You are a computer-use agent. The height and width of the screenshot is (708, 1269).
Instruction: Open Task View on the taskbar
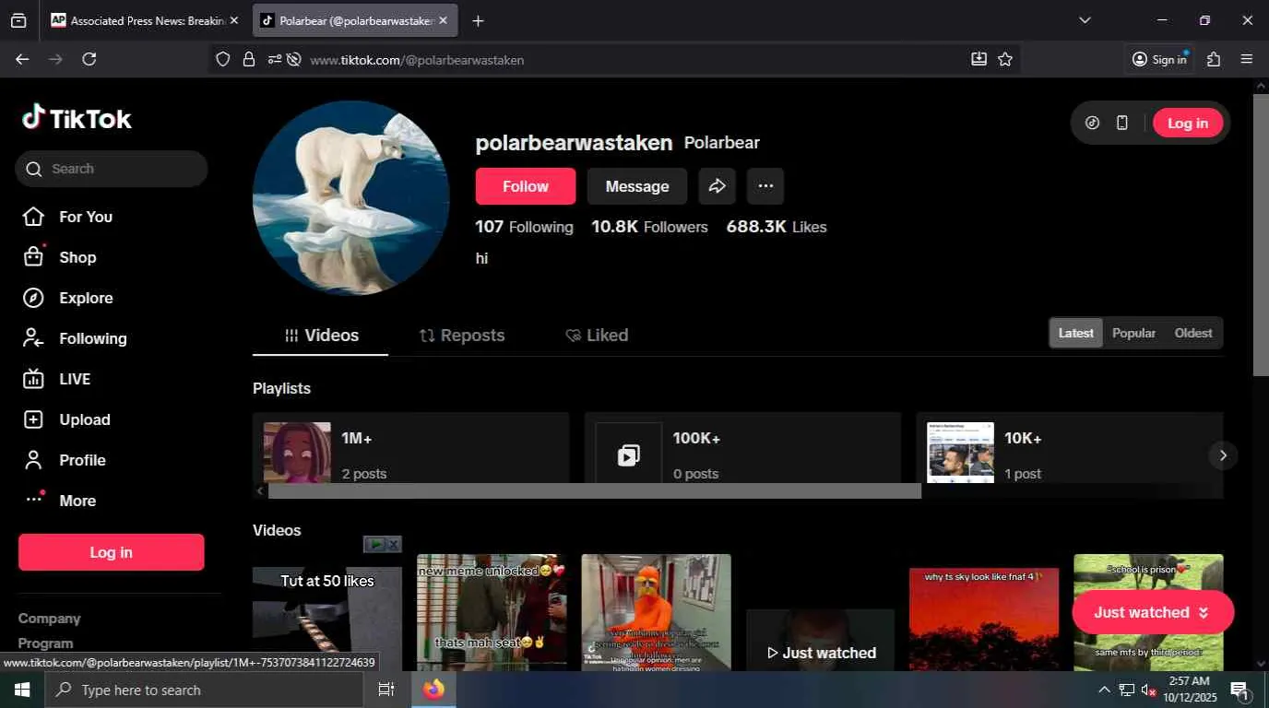pos(386,690)
